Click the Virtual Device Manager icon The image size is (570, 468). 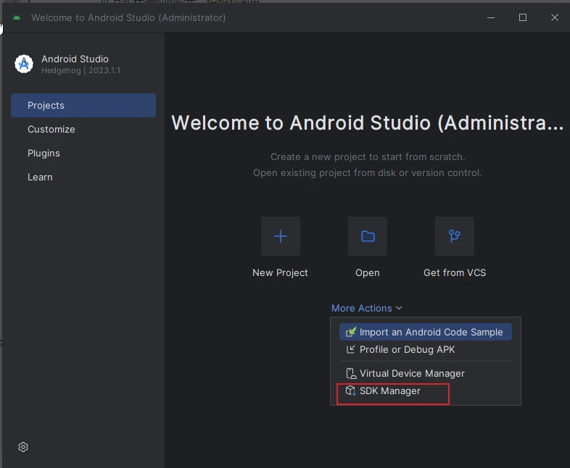351,373
